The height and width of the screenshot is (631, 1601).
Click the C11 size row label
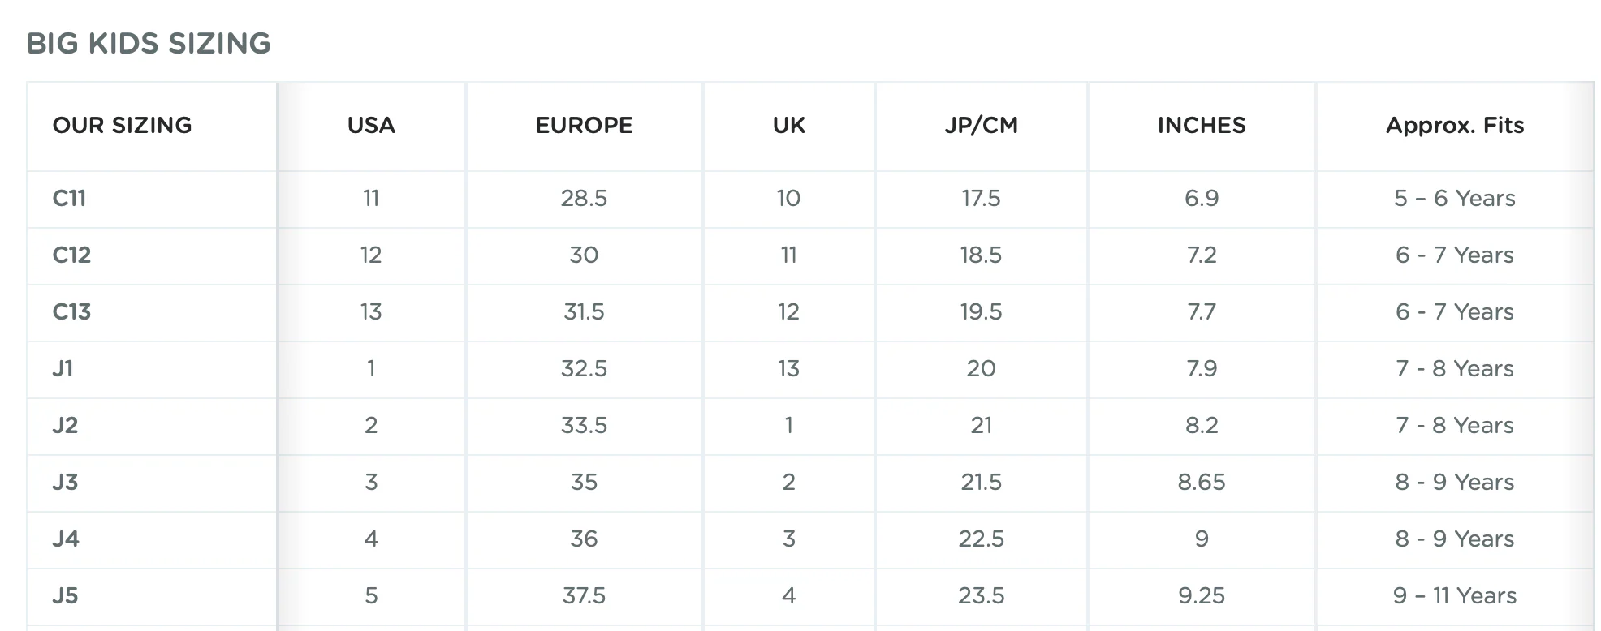[x=69, y=199]
